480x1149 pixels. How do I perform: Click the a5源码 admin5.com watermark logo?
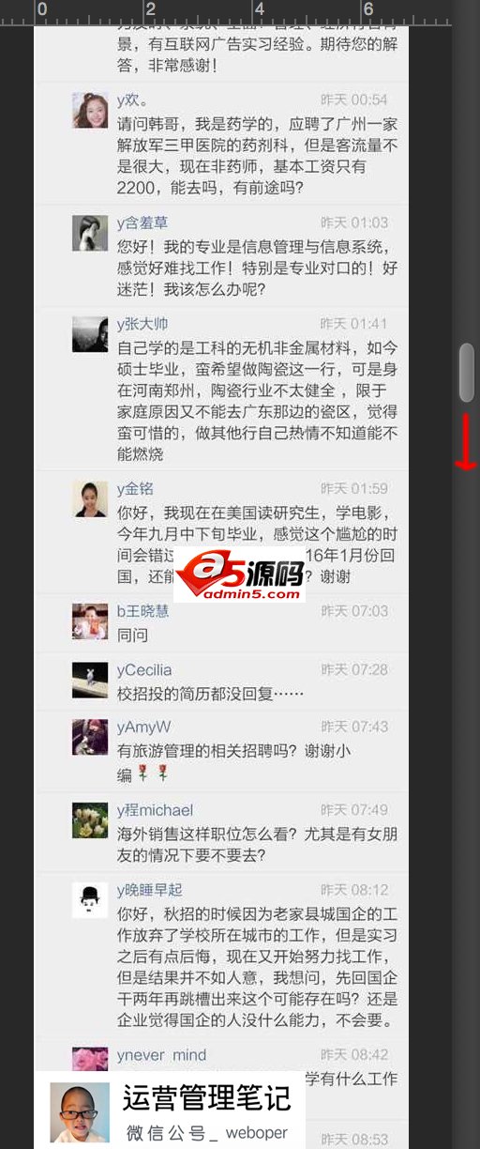tap(239, 575)
